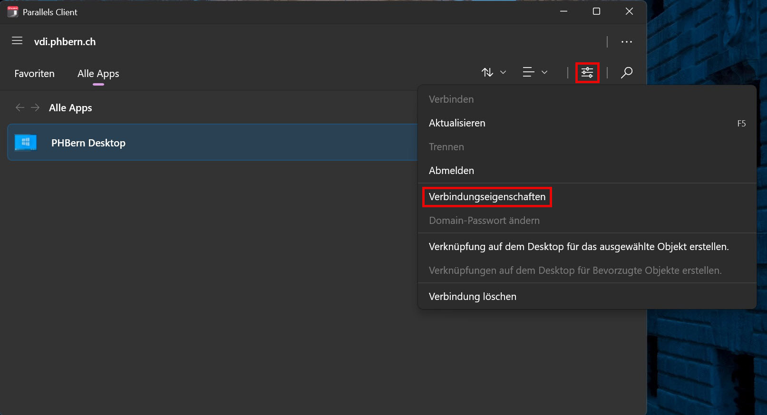Close the Parallels Client window
The height and width of the screenshot is (415, 767).
coord(629,11)
